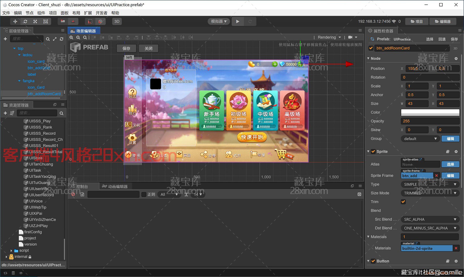Play preview in the simulator
The width and height of the screenshot is (464, 277).
(x=238, y=21)
